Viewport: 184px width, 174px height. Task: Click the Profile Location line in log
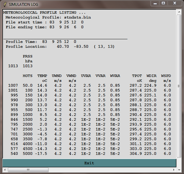pos(60,47)
